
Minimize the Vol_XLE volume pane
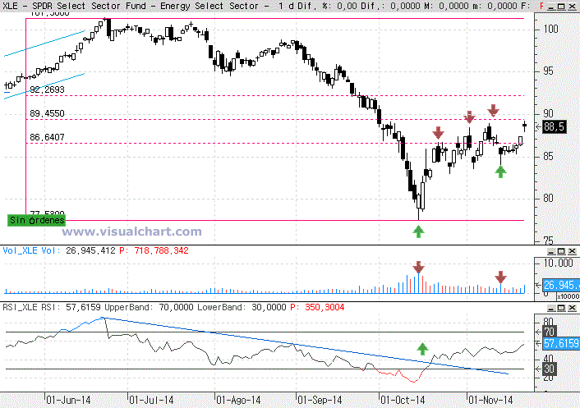[550, 251]
